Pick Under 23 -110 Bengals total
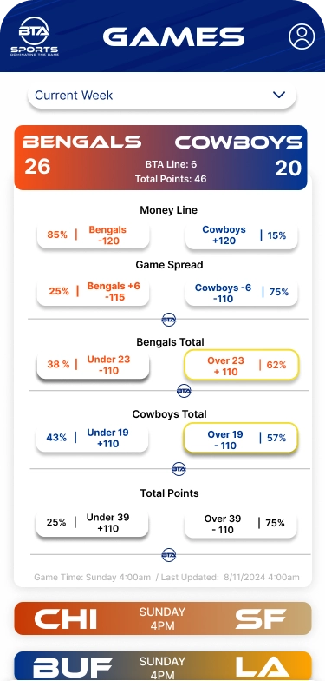The image size is (325, 681). tap(94, 365)
